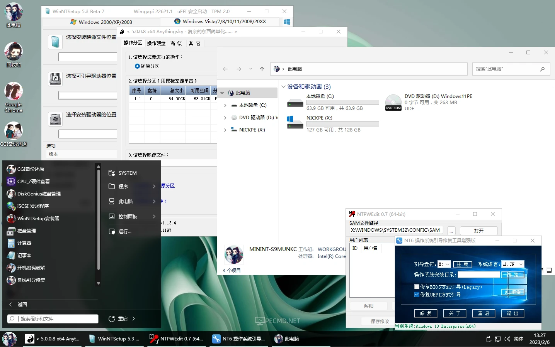This screenshot has height=347, width=555.
Task: Click 打开 button in NTPWEdit
Action: (x=478, y=231)
